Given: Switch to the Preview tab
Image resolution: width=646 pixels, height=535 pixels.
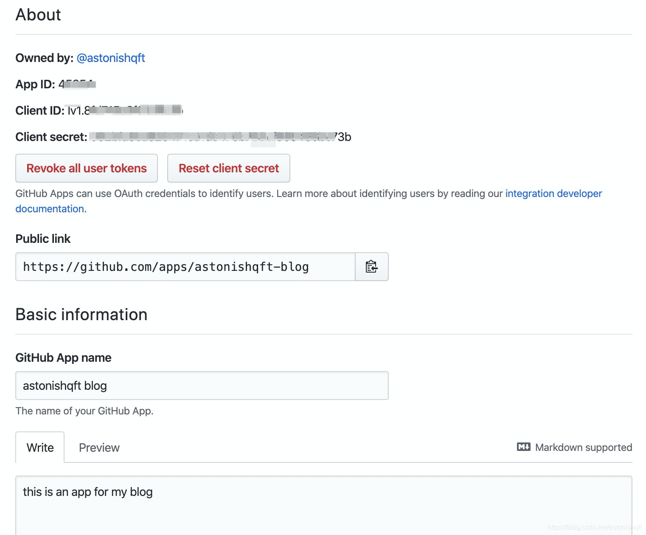Looking at the screenshot, I should [x=99, y=448].
